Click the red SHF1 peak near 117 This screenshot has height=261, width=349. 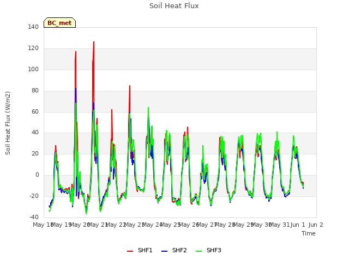(76, 52)
